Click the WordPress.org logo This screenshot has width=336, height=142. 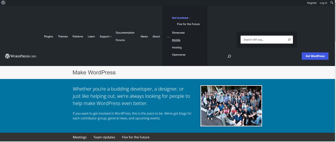coord(21,56)
